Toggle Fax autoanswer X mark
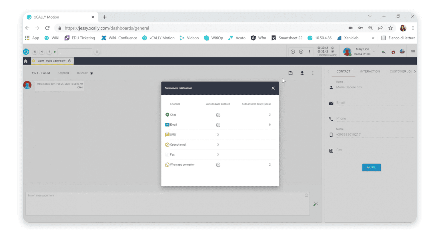The height and width of the screenshot is (235, 439). 218,154
